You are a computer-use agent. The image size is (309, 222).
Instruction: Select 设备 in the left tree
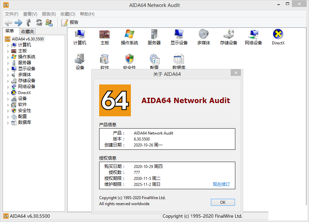[22, 98]
